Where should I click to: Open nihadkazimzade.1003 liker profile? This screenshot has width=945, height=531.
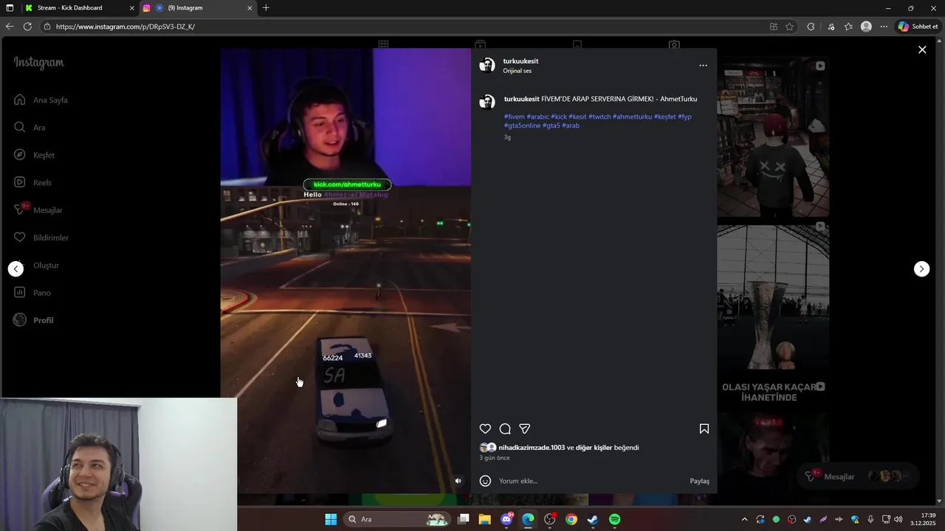click(532, 448)
